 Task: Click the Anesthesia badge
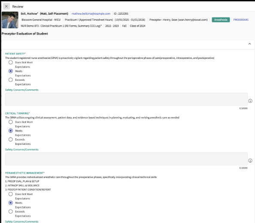coord(221,20)
